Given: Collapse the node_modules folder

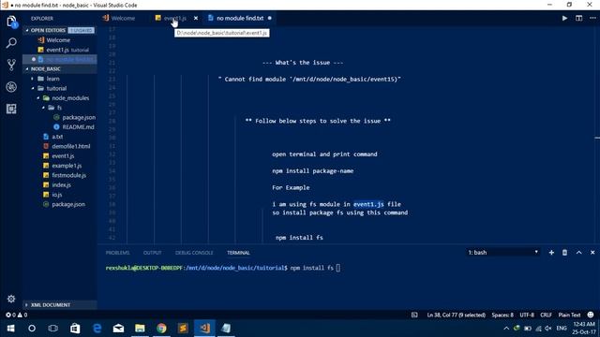Looking at the screenshot, I should pos(70,98).
